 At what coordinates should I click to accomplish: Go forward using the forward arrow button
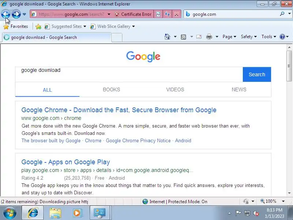click(x=16, y=14)
